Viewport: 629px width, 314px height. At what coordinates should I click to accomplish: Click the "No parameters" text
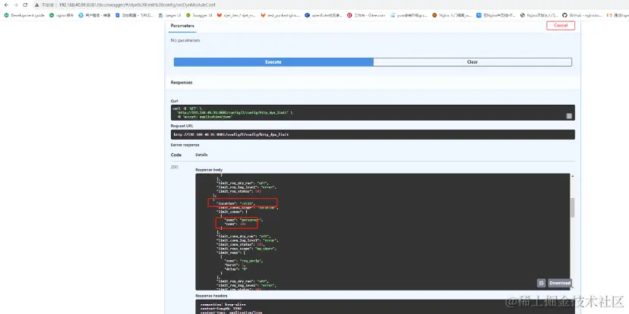(185, 40)
